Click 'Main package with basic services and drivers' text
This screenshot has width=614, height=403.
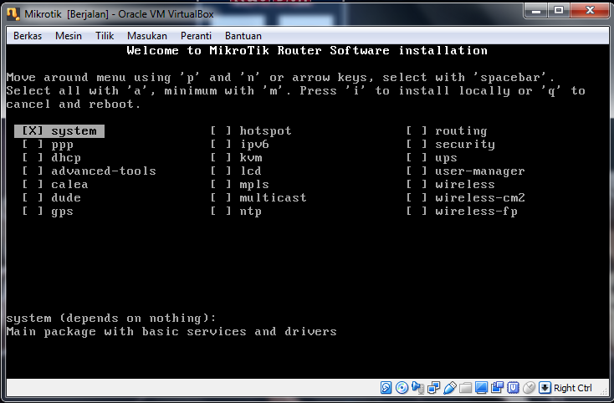171,332
